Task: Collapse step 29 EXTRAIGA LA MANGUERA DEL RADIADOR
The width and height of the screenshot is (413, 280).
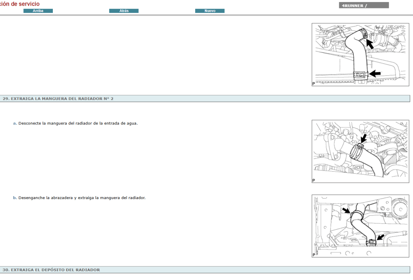Action: pos(58,98)
